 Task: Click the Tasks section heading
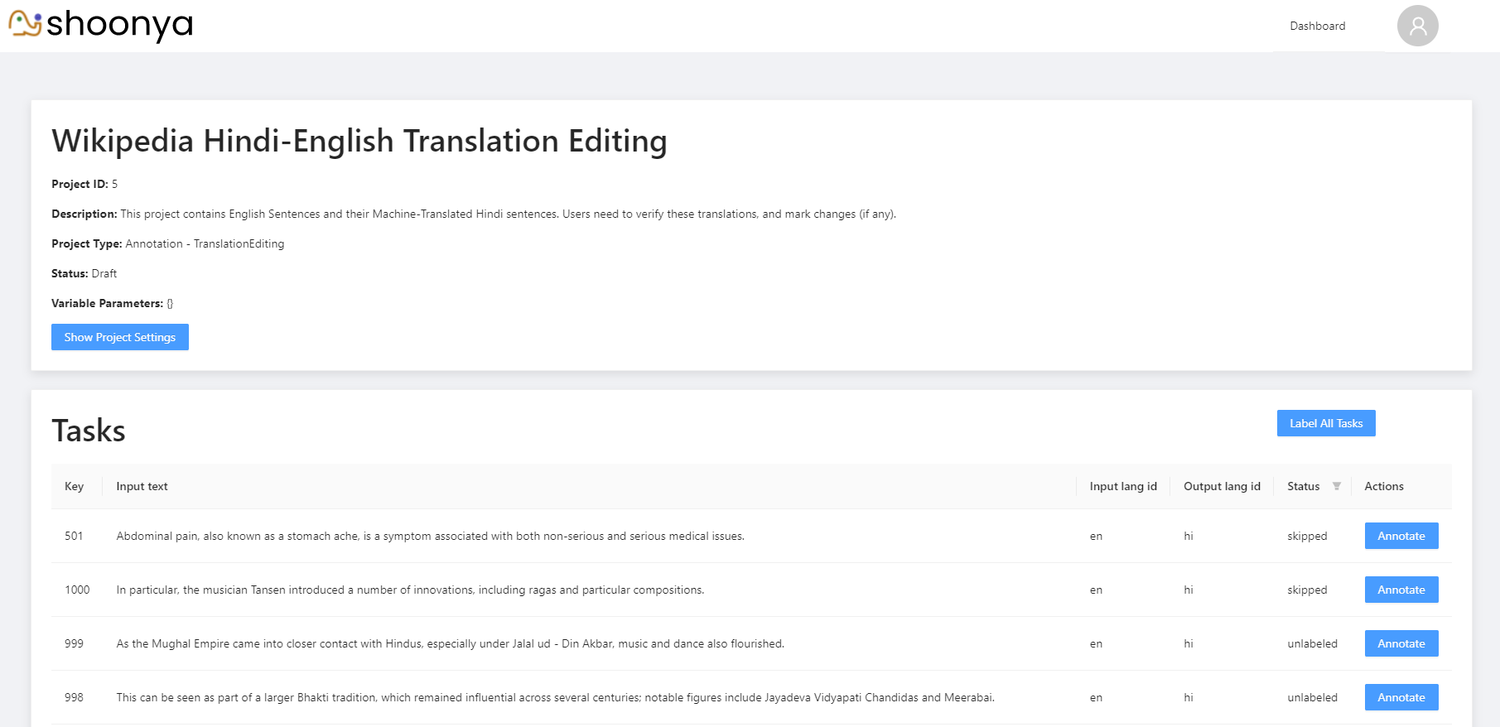coord(89,431)
